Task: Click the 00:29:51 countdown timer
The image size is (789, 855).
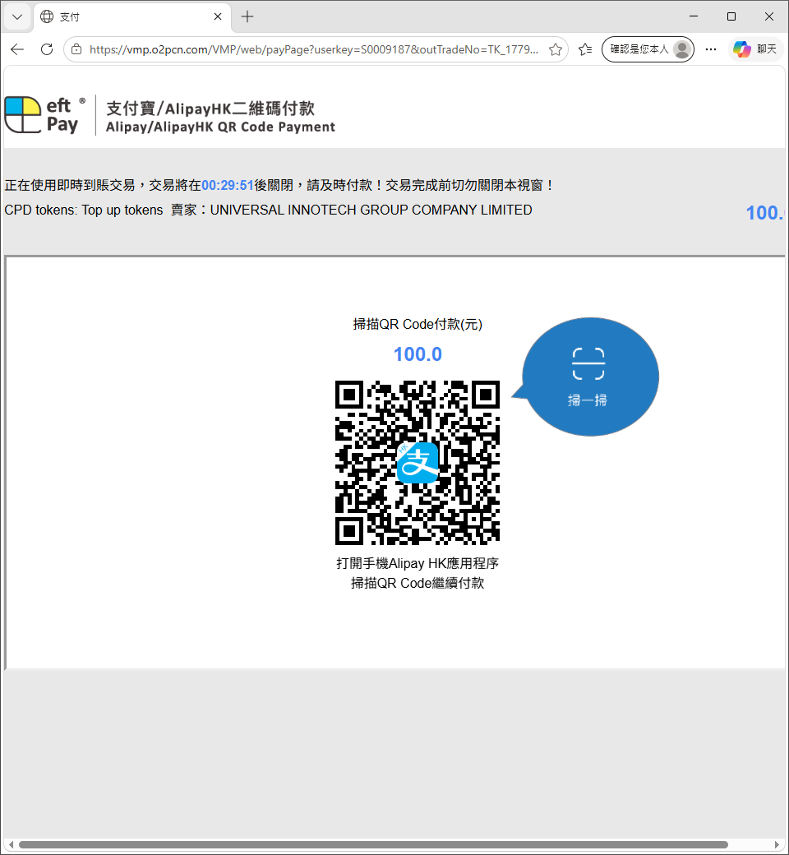Action: click(x=228, y=186)
